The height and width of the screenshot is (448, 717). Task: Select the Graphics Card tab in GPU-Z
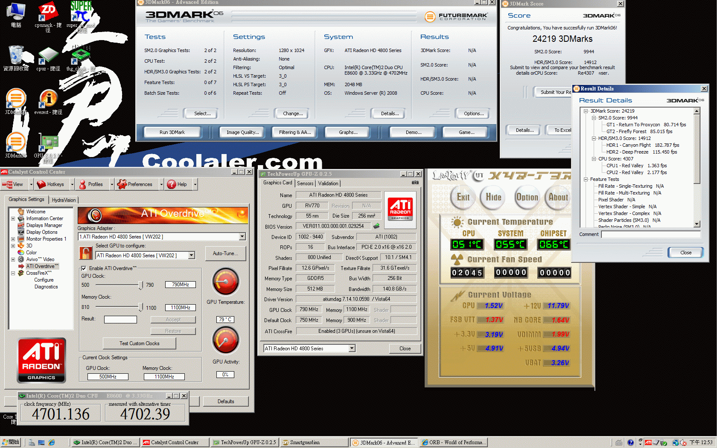coord(278,183)
